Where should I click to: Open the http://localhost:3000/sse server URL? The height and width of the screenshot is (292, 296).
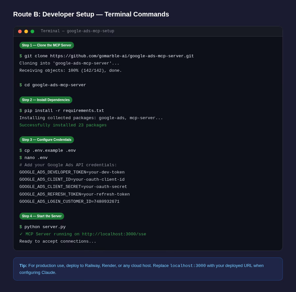(114, 234)
